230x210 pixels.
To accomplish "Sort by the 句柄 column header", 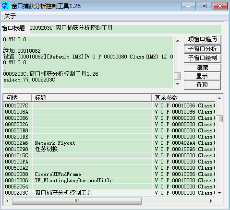I will point(17,98).
